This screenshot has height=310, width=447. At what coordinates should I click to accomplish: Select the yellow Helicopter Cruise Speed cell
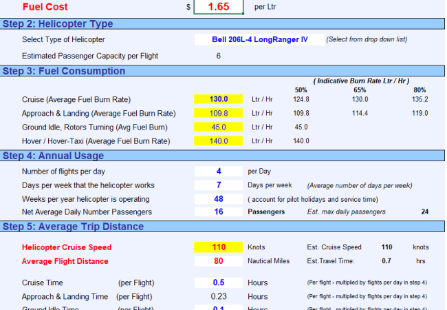click(219, 247)
